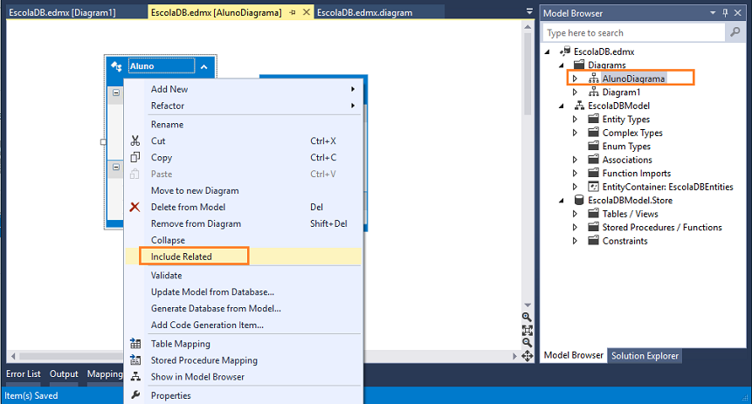Collapse the Aluno Properties section minus box
Viewport: 752px width, 404px height.
click(x=116, y=92)
